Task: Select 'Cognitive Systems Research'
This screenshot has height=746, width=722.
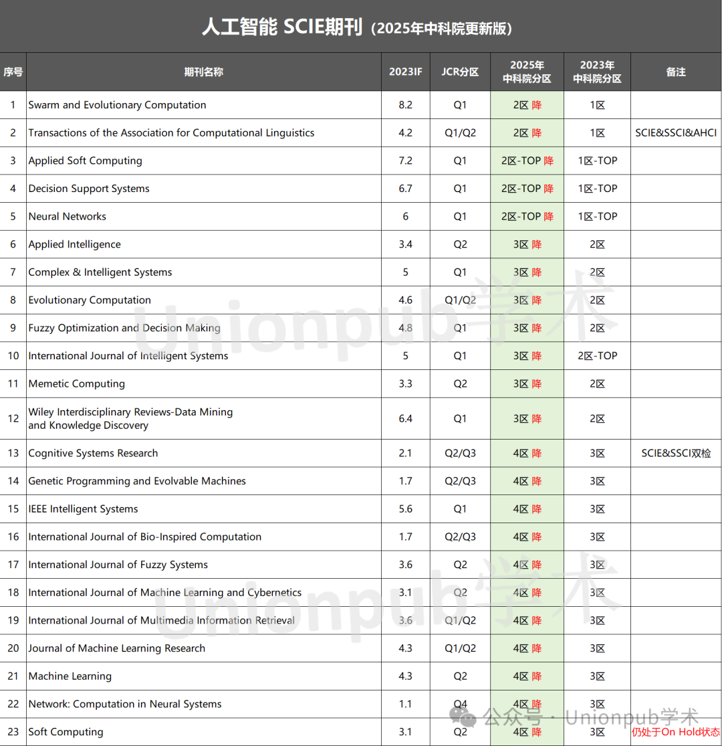Action: coord(93,453)
